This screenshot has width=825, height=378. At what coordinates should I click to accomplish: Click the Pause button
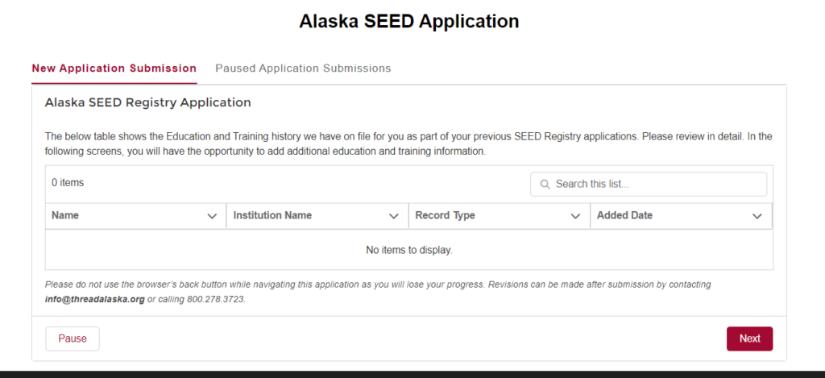pyautogui.click(x=73, y=339)
